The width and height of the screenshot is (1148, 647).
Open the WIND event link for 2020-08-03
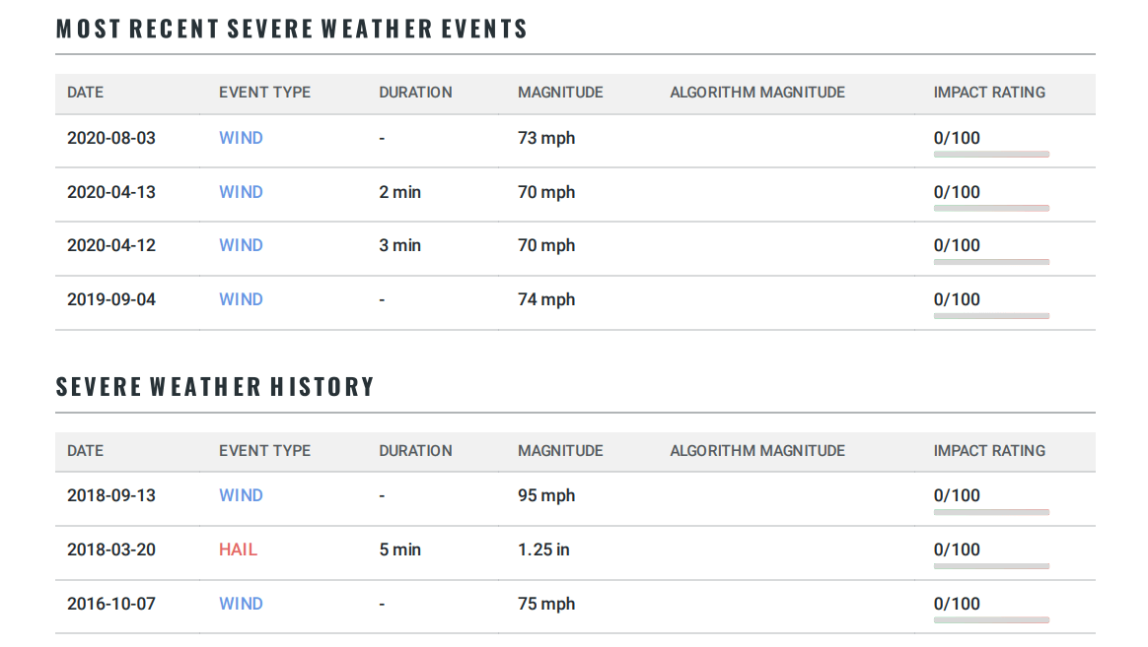click(240, 138)
